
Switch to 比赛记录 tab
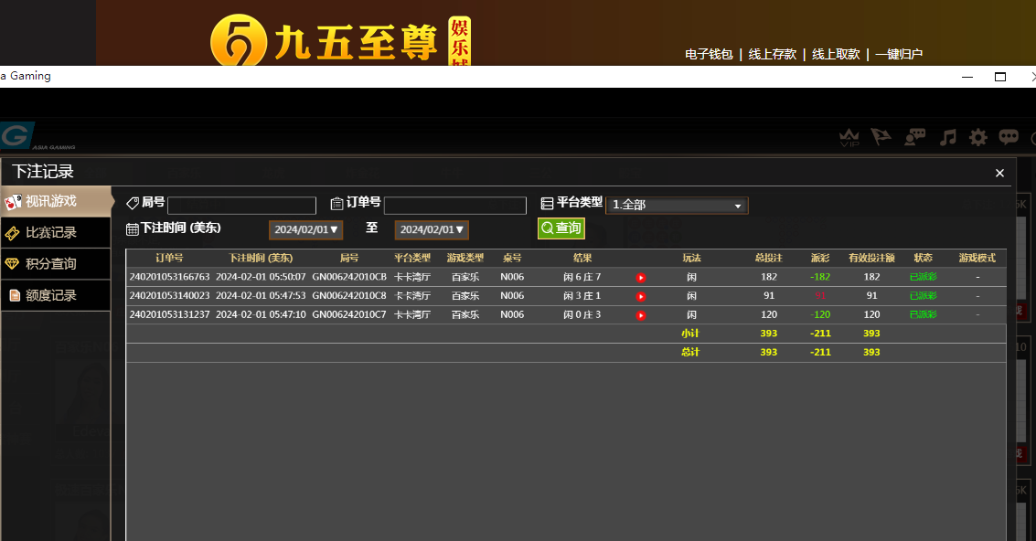pos(55,233)
